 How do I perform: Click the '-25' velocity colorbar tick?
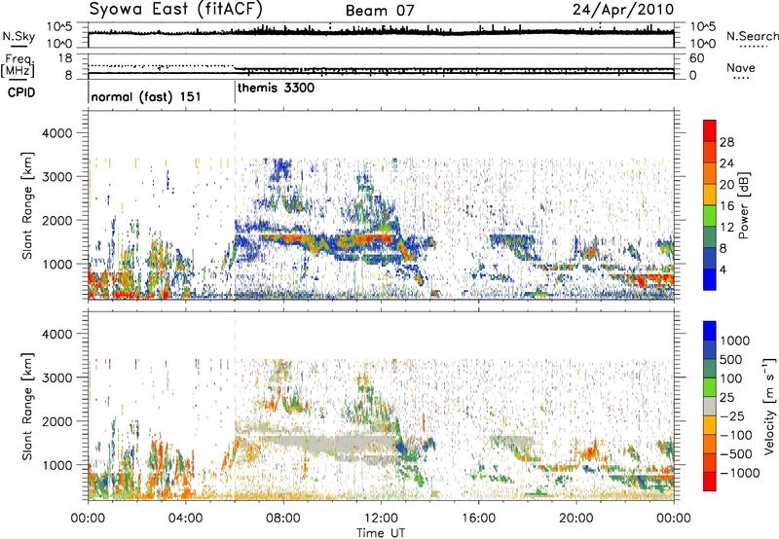tap(731, 415)
